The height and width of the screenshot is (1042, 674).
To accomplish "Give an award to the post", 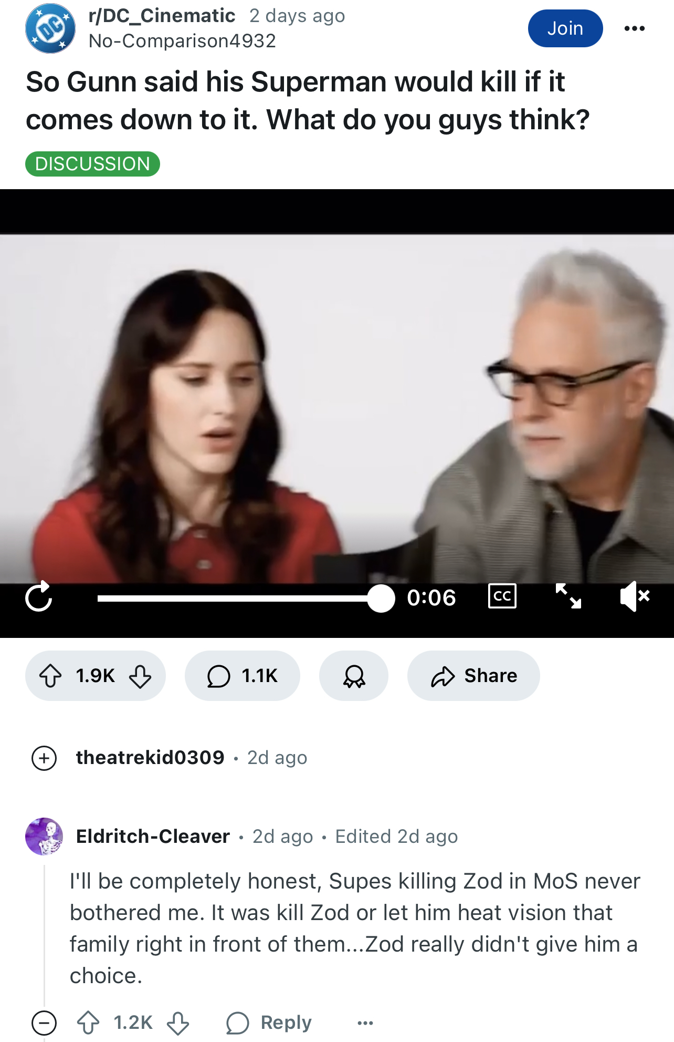I will point(354,676).
